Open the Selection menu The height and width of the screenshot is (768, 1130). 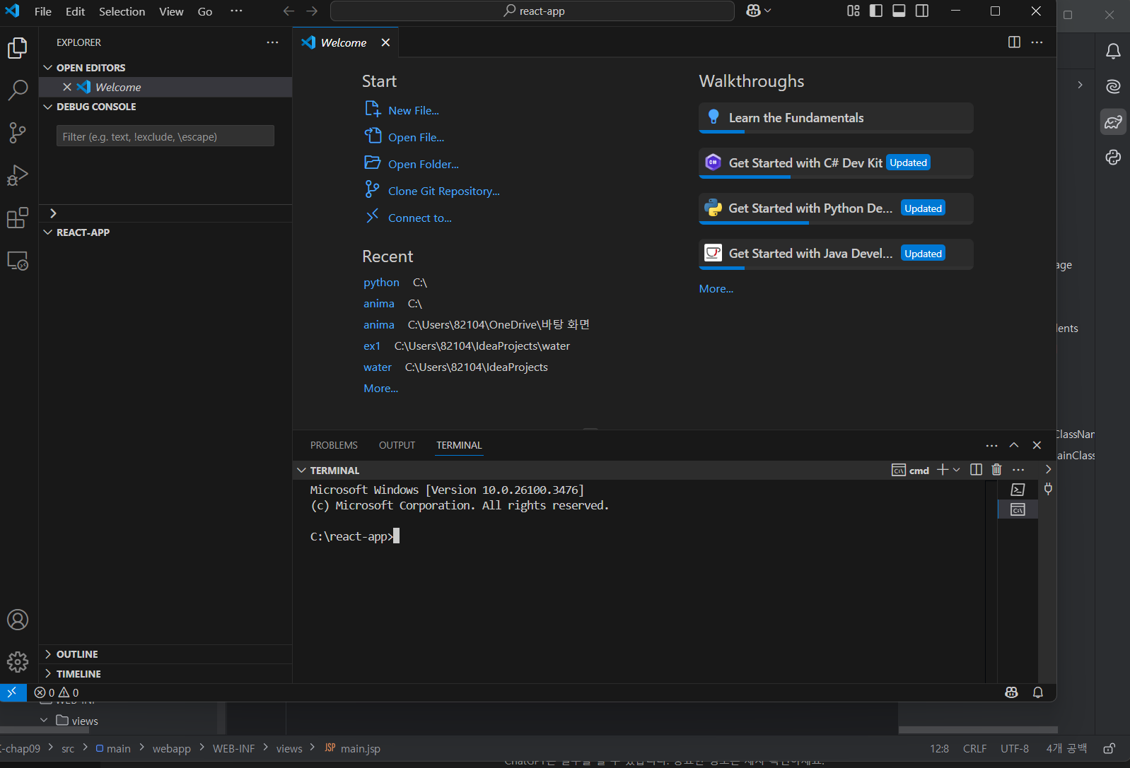point(122,11)
